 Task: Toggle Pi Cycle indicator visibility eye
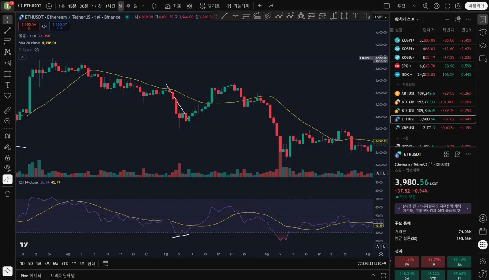coord(37,50)
